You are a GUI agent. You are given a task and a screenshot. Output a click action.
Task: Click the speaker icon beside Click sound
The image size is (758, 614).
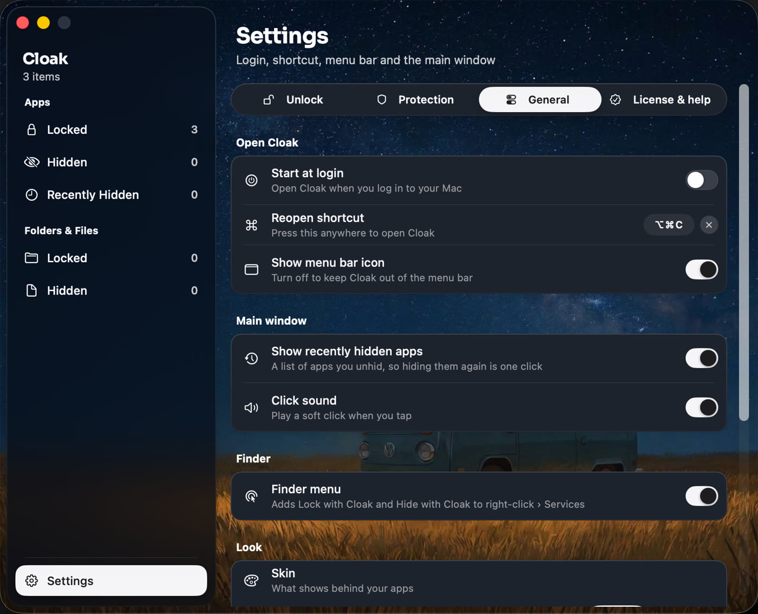[x=251, y=408]
